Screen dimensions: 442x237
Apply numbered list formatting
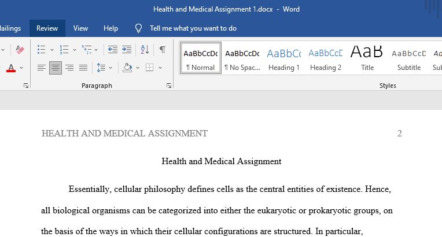[64, 50]
